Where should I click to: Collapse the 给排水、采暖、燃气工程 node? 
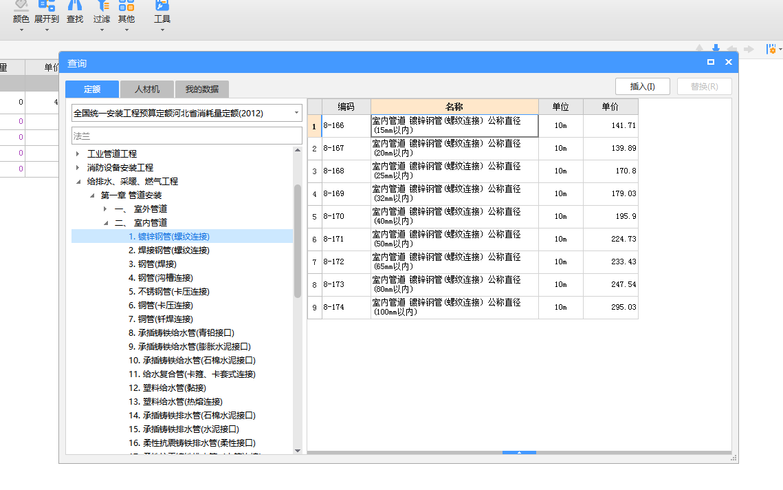78,182
